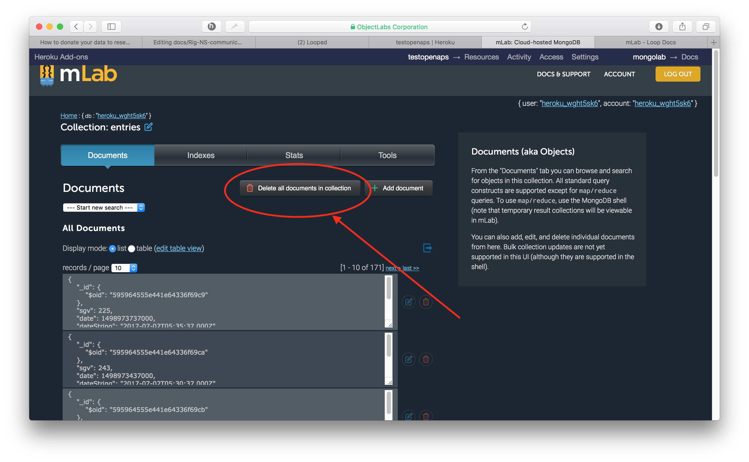This screenshot has height=462, width=749.
Task: Toggle the Safari sidebar button
Action: (x=111, y=27)
